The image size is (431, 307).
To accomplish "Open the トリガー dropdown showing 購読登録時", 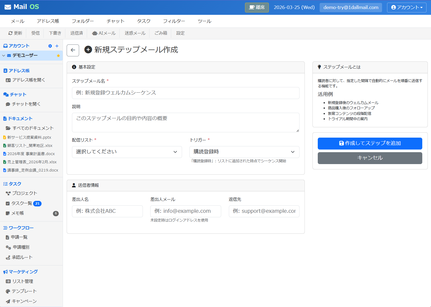I will (244, 152).
